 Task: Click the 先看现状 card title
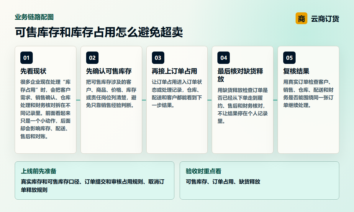(33, 71)
